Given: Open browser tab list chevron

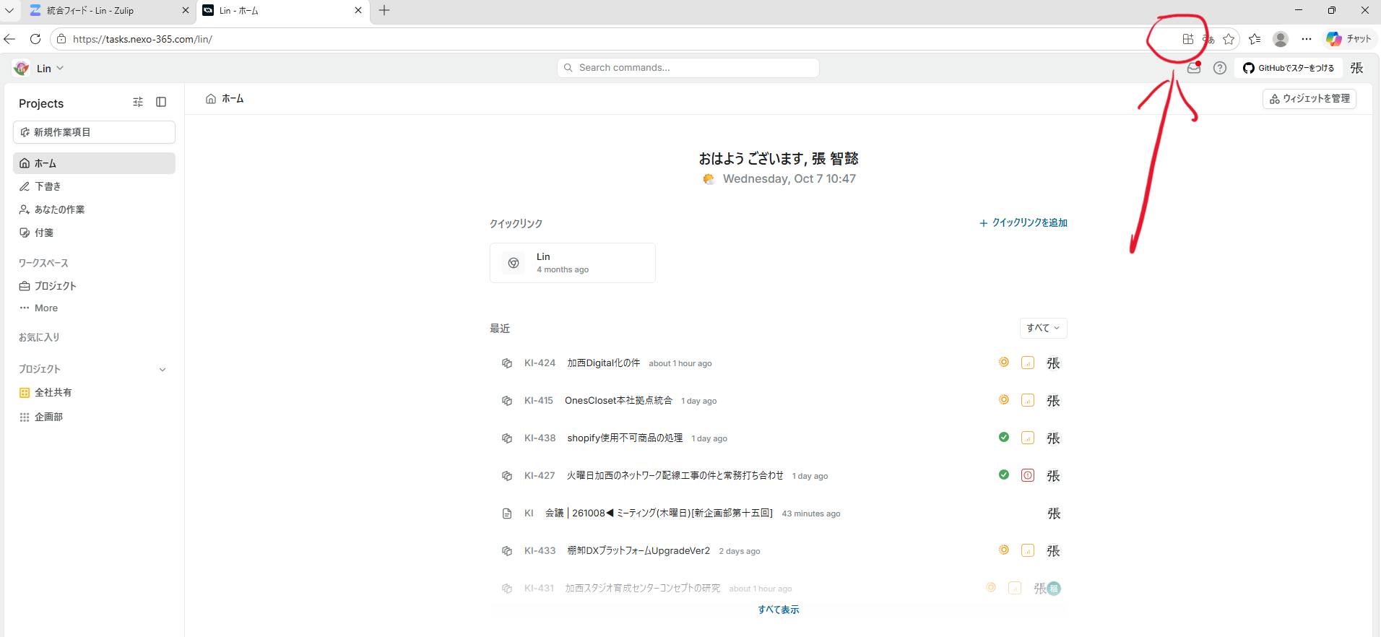Looking at the screenshot, I should (9, 10).
